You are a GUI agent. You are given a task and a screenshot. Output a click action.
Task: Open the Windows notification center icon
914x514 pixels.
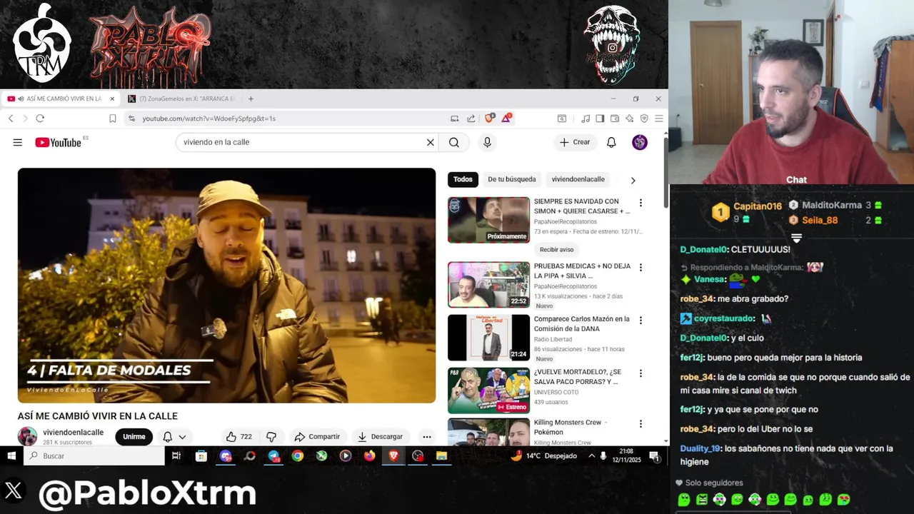[x=655, y=456]
